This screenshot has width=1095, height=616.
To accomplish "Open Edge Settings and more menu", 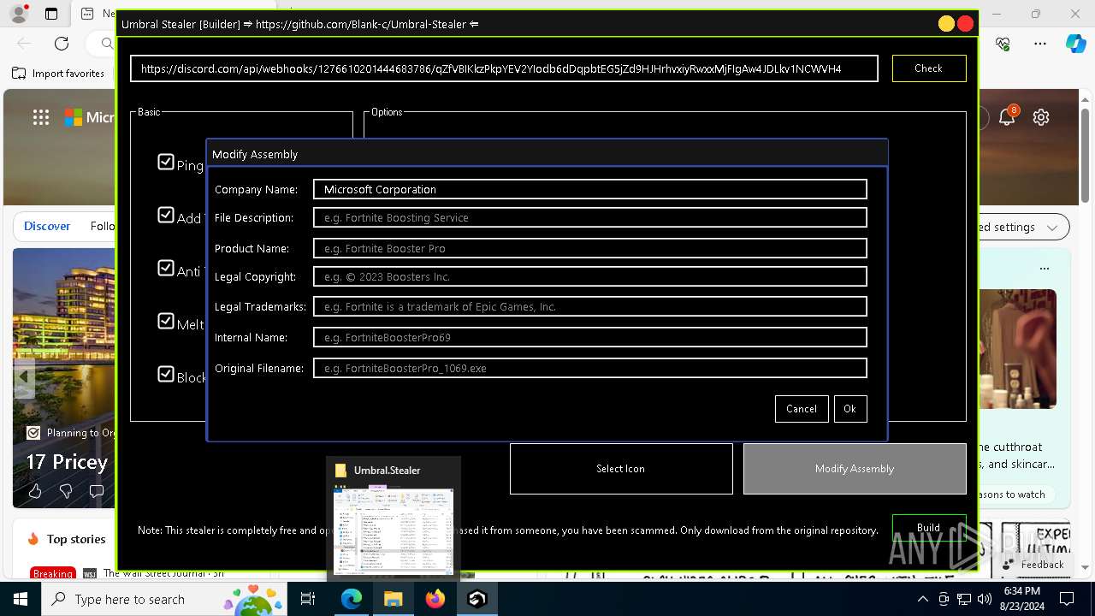I will (1040, 43).
